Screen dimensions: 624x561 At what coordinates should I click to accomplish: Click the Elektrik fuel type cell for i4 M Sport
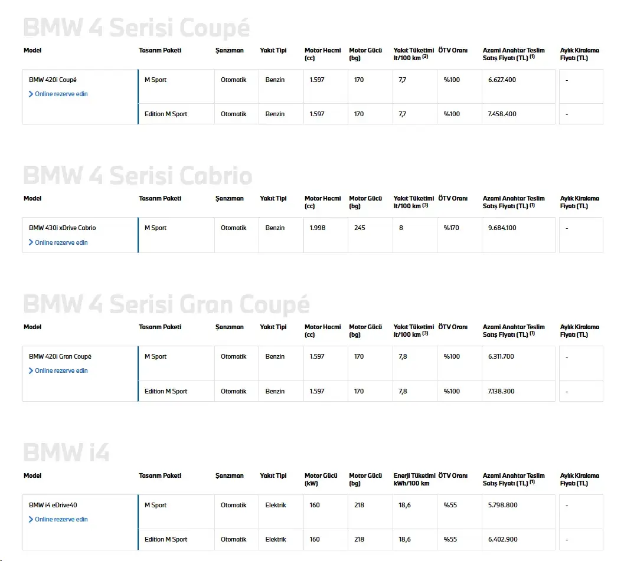(275, 506)
